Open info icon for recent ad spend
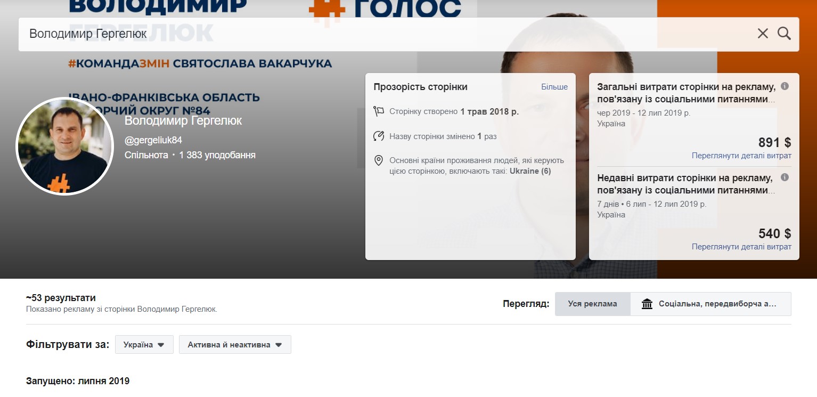817x397 pixels. coord(785,177)
